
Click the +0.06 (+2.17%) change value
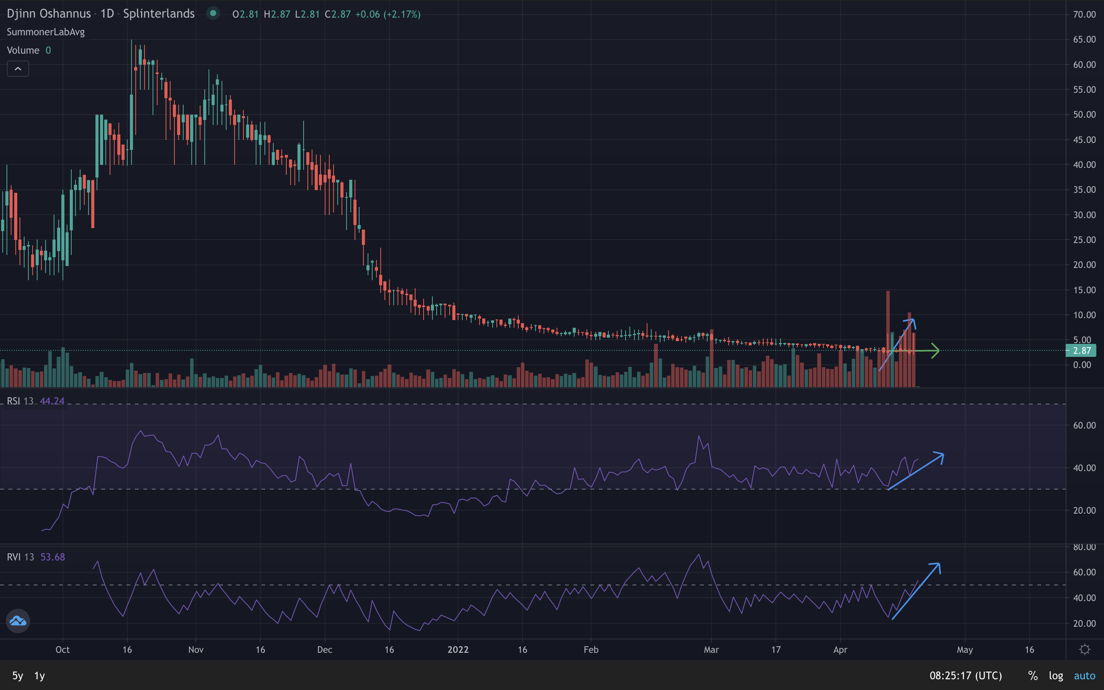click(388, 14)
